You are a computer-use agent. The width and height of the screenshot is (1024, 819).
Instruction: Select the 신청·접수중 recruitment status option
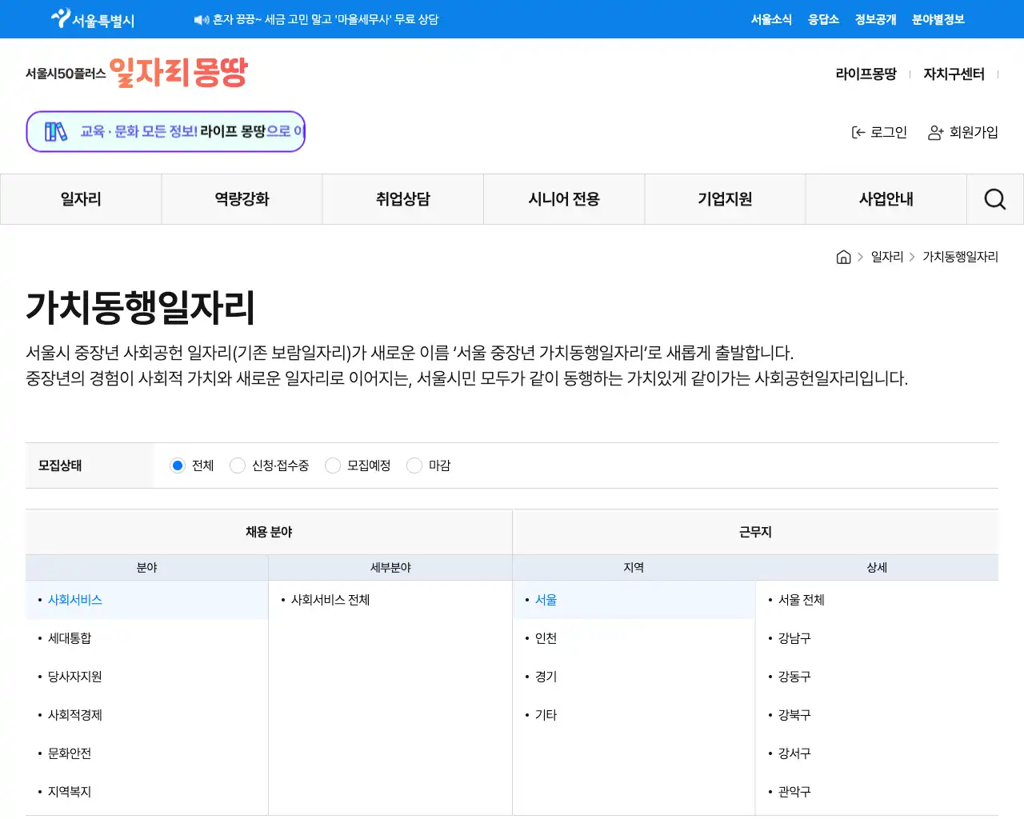(238, 465)
